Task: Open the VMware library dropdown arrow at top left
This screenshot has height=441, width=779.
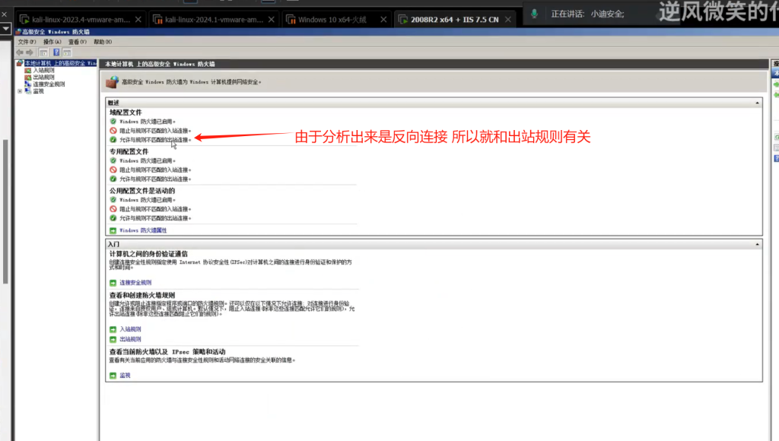Action: 5,29
